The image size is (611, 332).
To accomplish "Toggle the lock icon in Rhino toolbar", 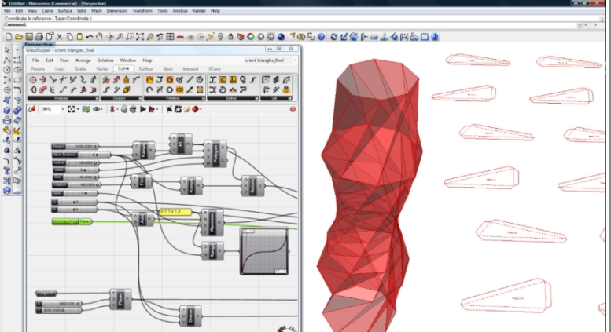I will 229,37.
